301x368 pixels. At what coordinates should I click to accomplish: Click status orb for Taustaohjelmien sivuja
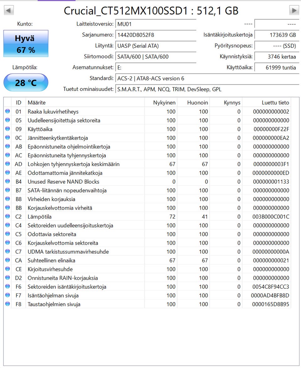8,304
